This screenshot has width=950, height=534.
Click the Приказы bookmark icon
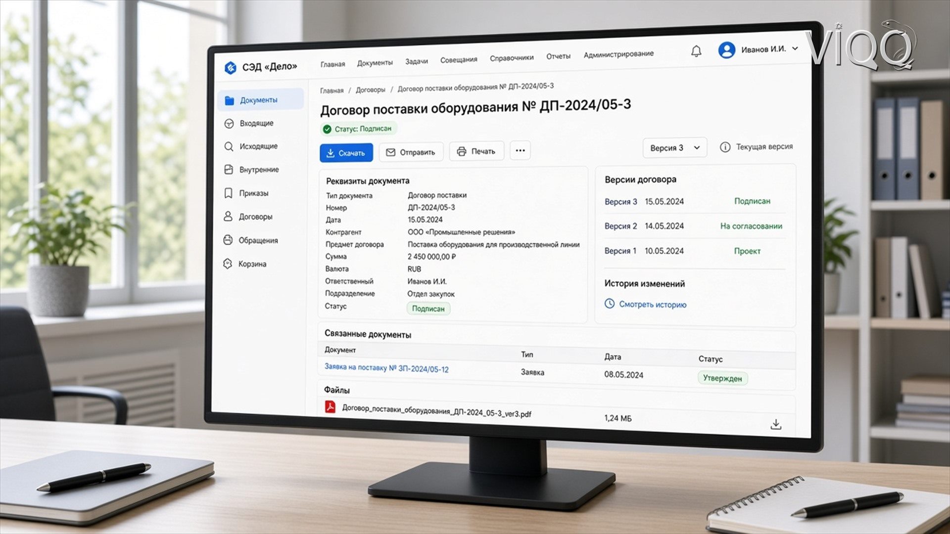(228, 193)
